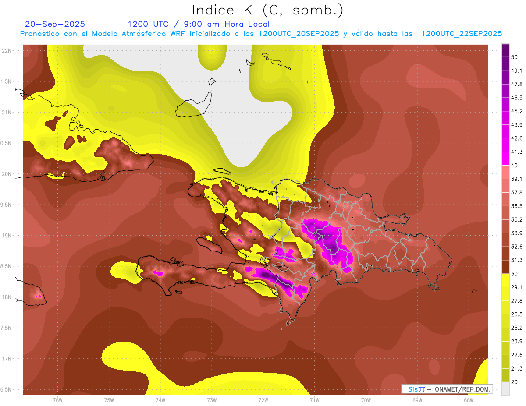This screenshot has height=406, width=526.
Task: Click the colorbar value "49.1"
Action: click(517, 71)
